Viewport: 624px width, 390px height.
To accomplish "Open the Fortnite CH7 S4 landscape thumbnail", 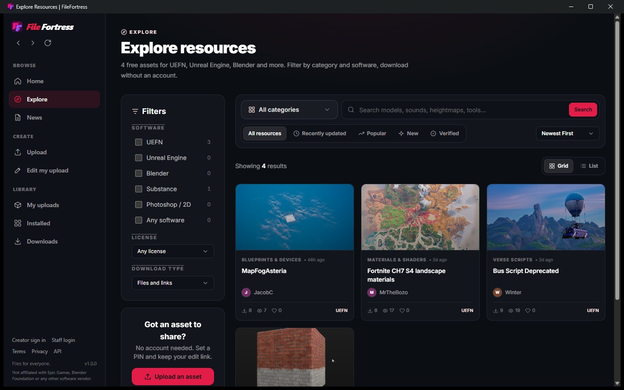I will [x=420, y=217].
